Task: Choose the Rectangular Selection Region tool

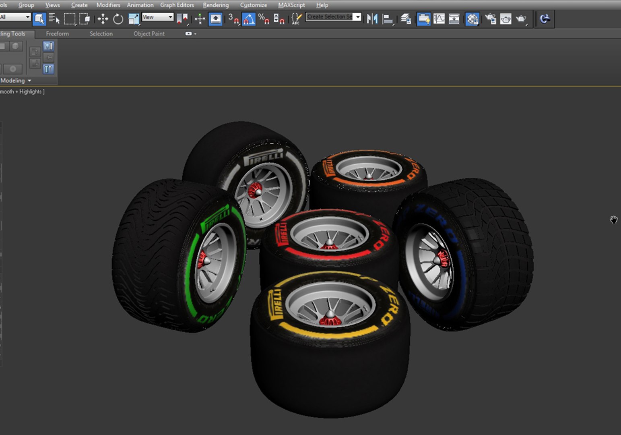Action: point(70,19)
